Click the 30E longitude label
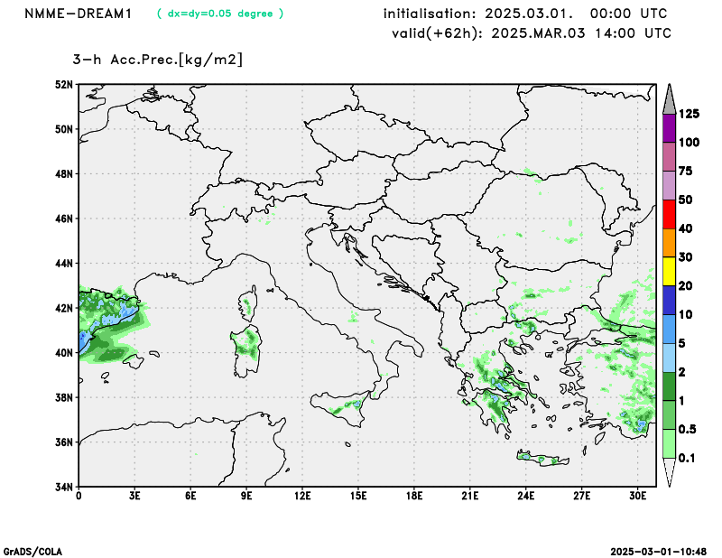Image resolution: width=722 pixels, height=558 pixels. (638, 497)
